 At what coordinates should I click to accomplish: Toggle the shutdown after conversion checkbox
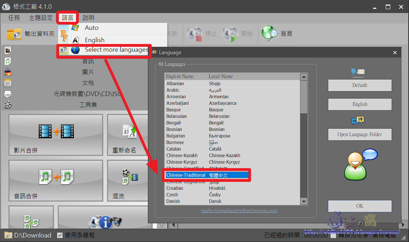point(333,235)
